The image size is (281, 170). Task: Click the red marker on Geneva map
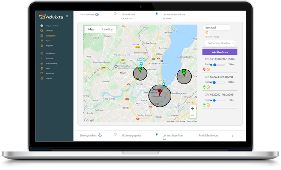[x=160, y=92]
